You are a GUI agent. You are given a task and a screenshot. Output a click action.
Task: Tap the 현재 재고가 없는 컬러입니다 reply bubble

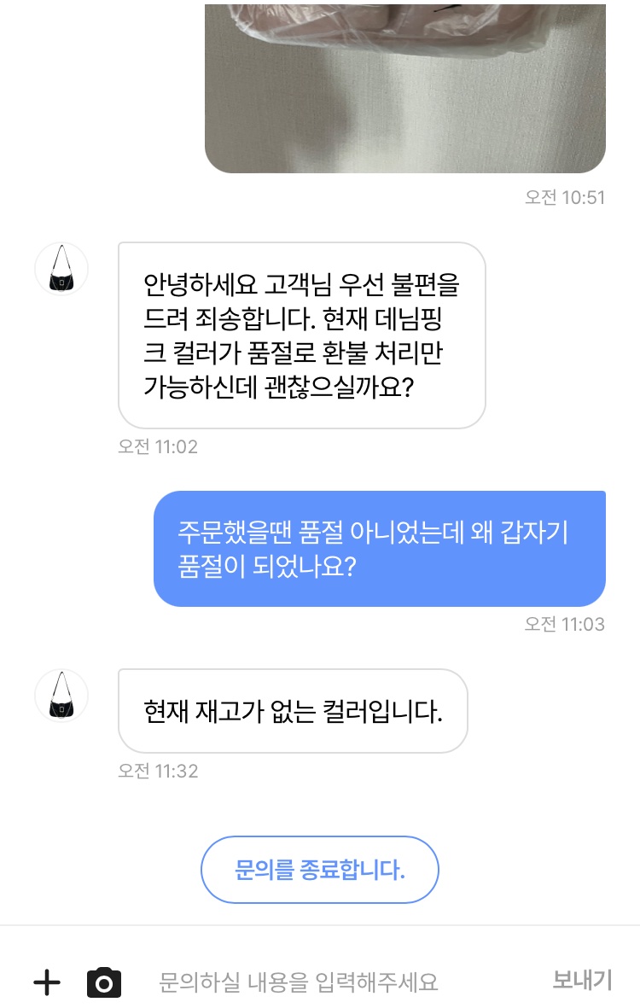[x=293, y=711]
